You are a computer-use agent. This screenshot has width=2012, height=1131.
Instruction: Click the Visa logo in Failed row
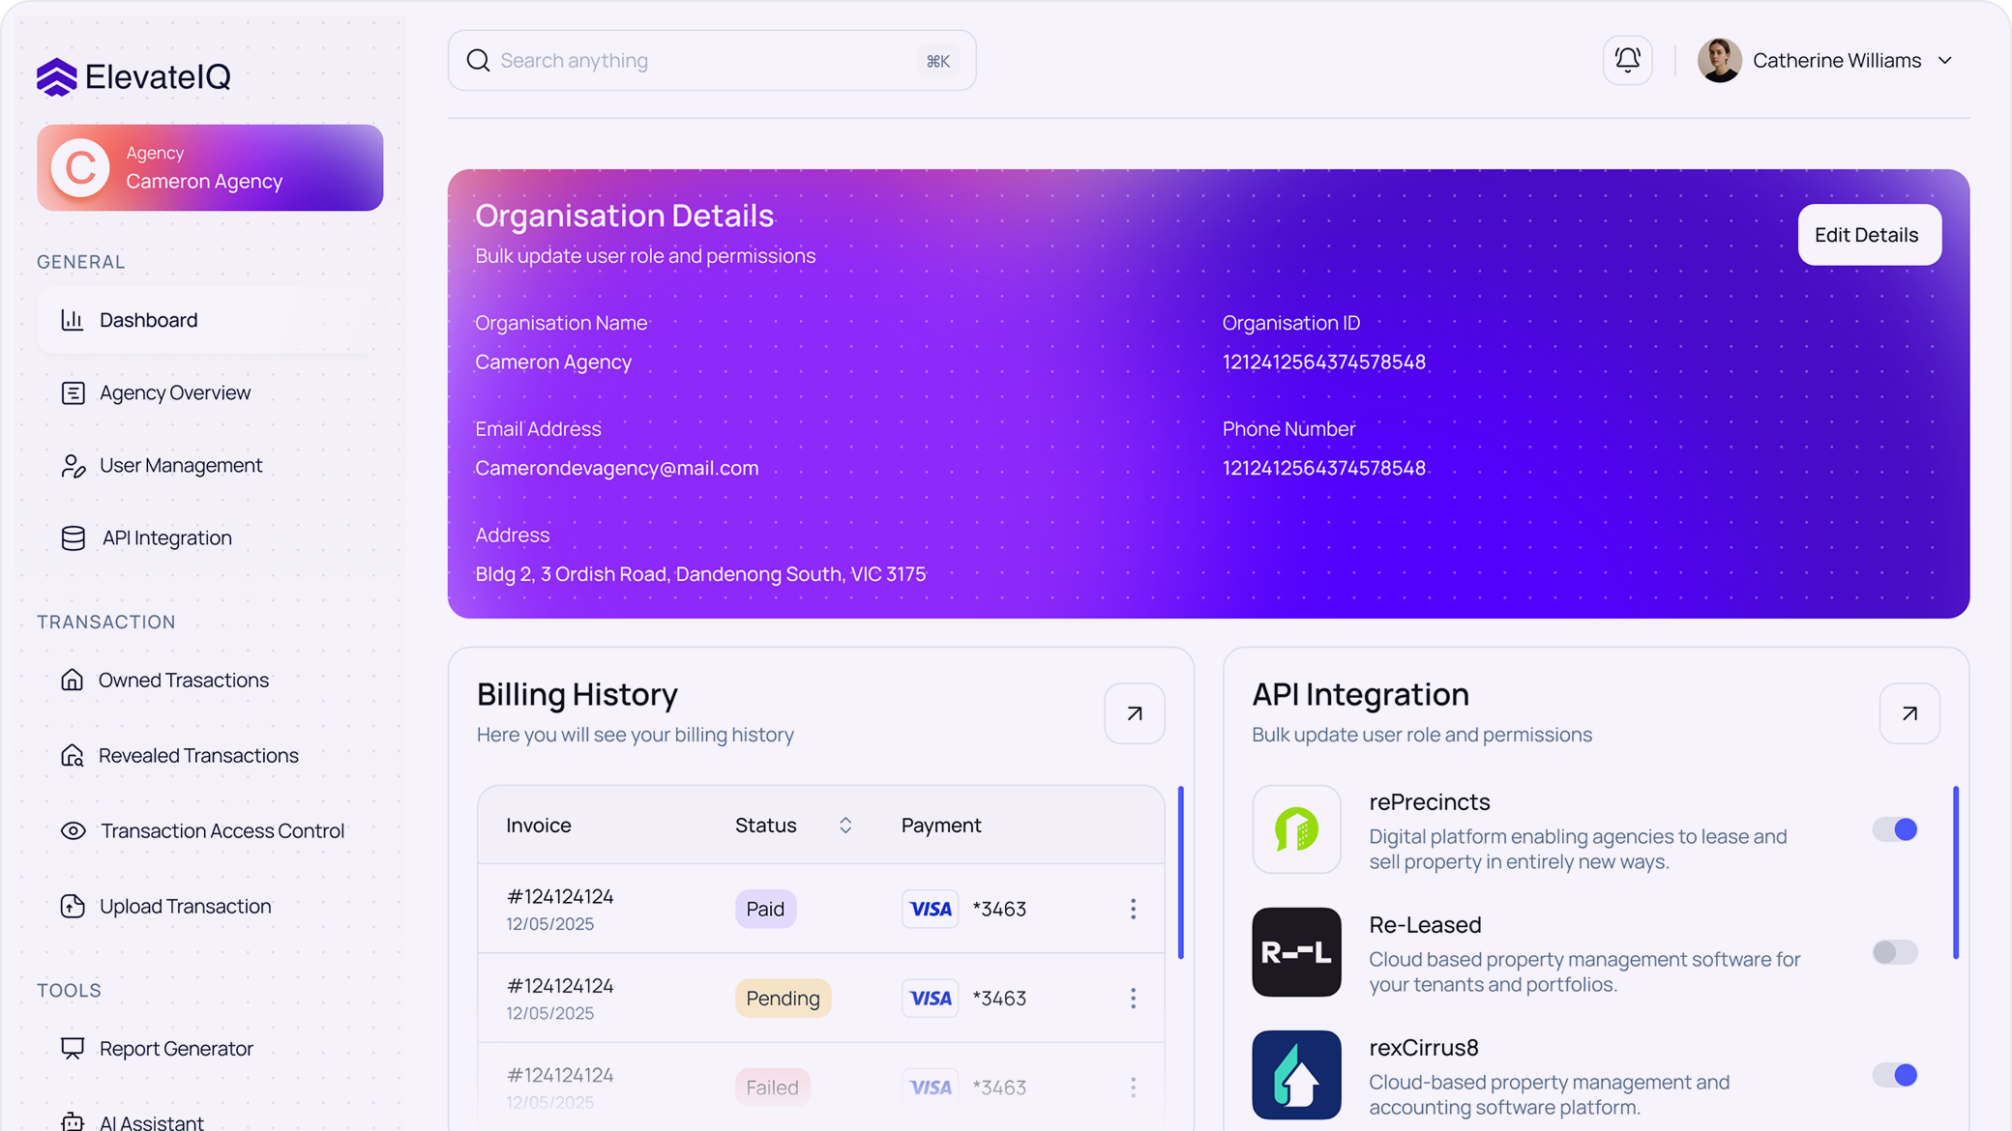click(930, 1087)
